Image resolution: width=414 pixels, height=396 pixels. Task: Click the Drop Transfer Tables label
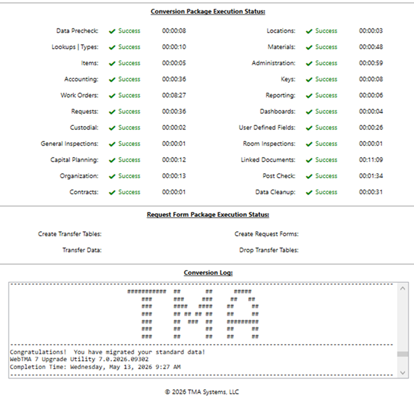[x=269, y=250]
